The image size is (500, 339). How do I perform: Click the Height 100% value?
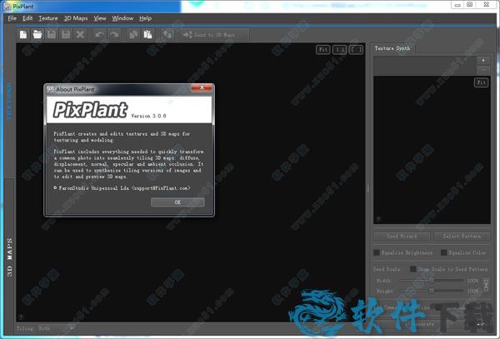[472, 291]
